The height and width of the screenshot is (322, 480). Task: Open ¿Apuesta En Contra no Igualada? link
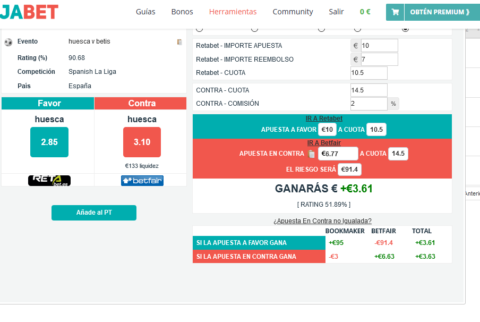point(322,221)
